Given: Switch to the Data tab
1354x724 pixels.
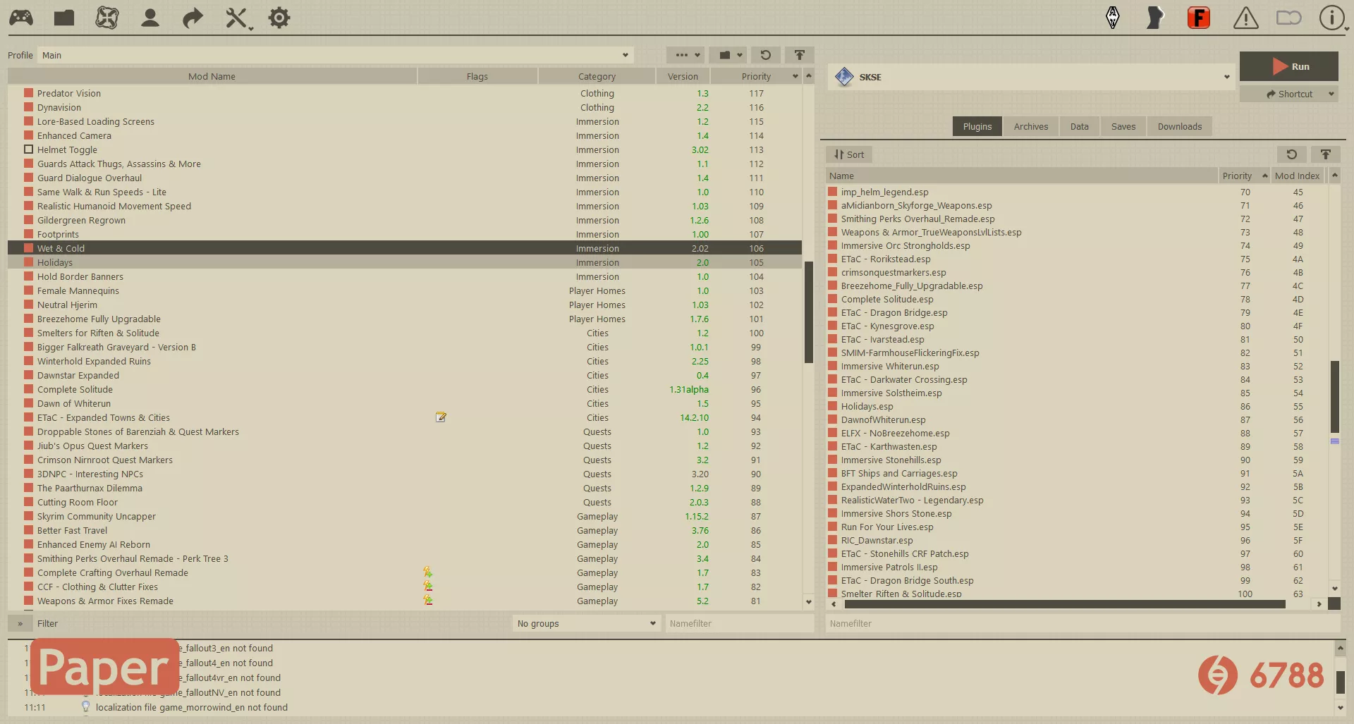Looking at the screenshot, I should (x=1079, y=126).
